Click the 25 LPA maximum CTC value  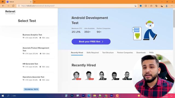[x=76, y=32]
